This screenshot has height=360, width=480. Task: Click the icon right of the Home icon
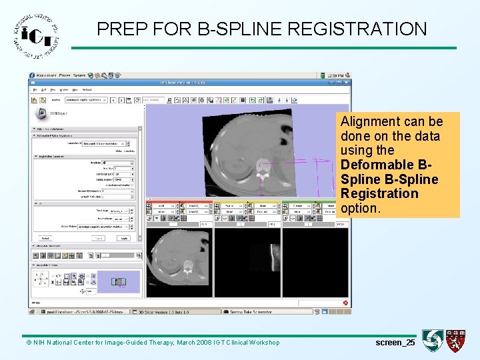click(43, 100)
